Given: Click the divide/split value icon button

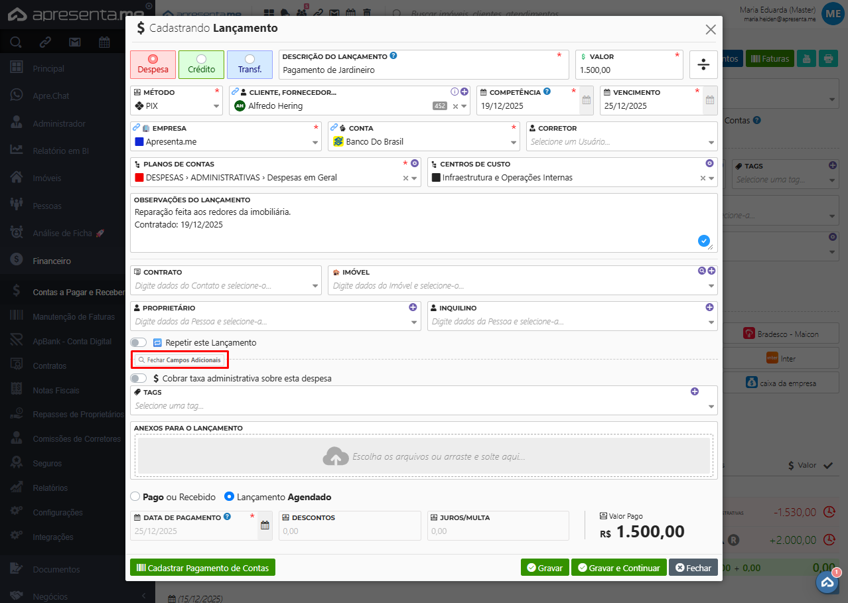Looking at the screenshot, I should (x=703, y=64).
